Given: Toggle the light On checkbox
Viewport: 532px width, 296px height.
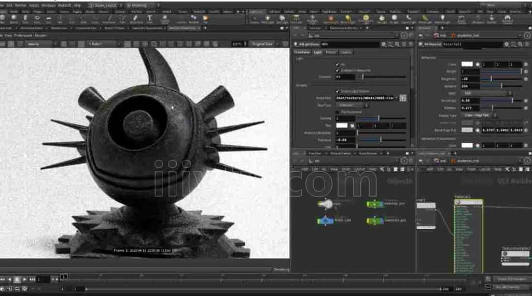Looking at the screenshot, I should point(337,64).
